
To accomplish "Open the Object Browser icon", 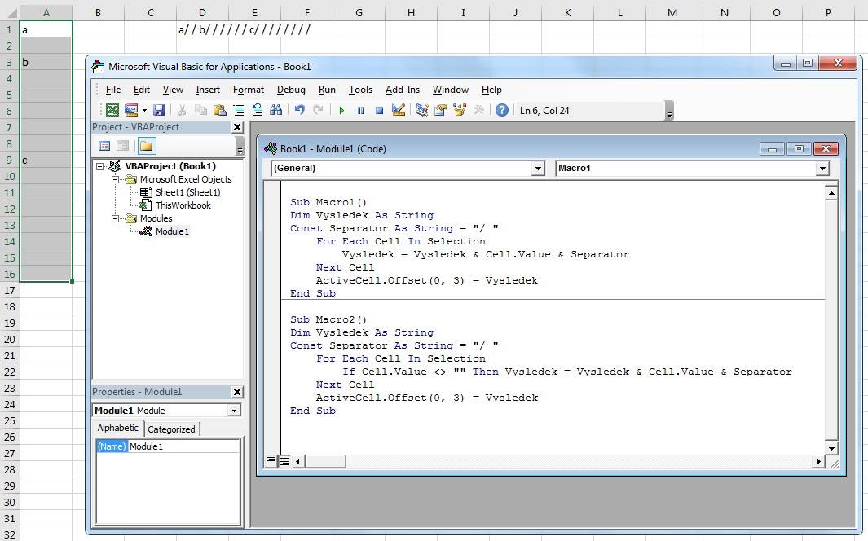I will pos(460,110).
